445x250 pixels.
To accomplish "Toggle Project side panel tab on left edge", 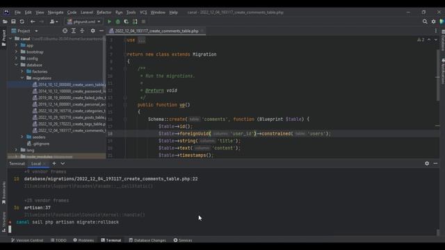I will (x=3, y=38).
